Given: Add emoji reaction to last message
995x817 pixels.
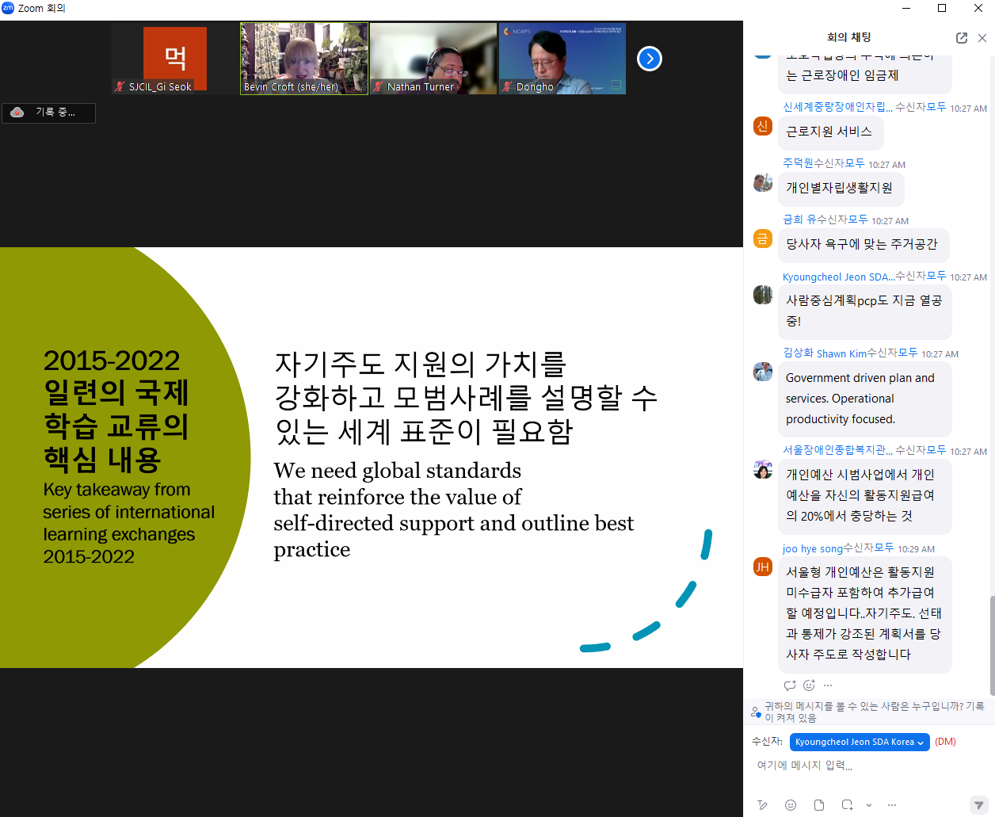Looking at the screenshot, I should 809,685.
